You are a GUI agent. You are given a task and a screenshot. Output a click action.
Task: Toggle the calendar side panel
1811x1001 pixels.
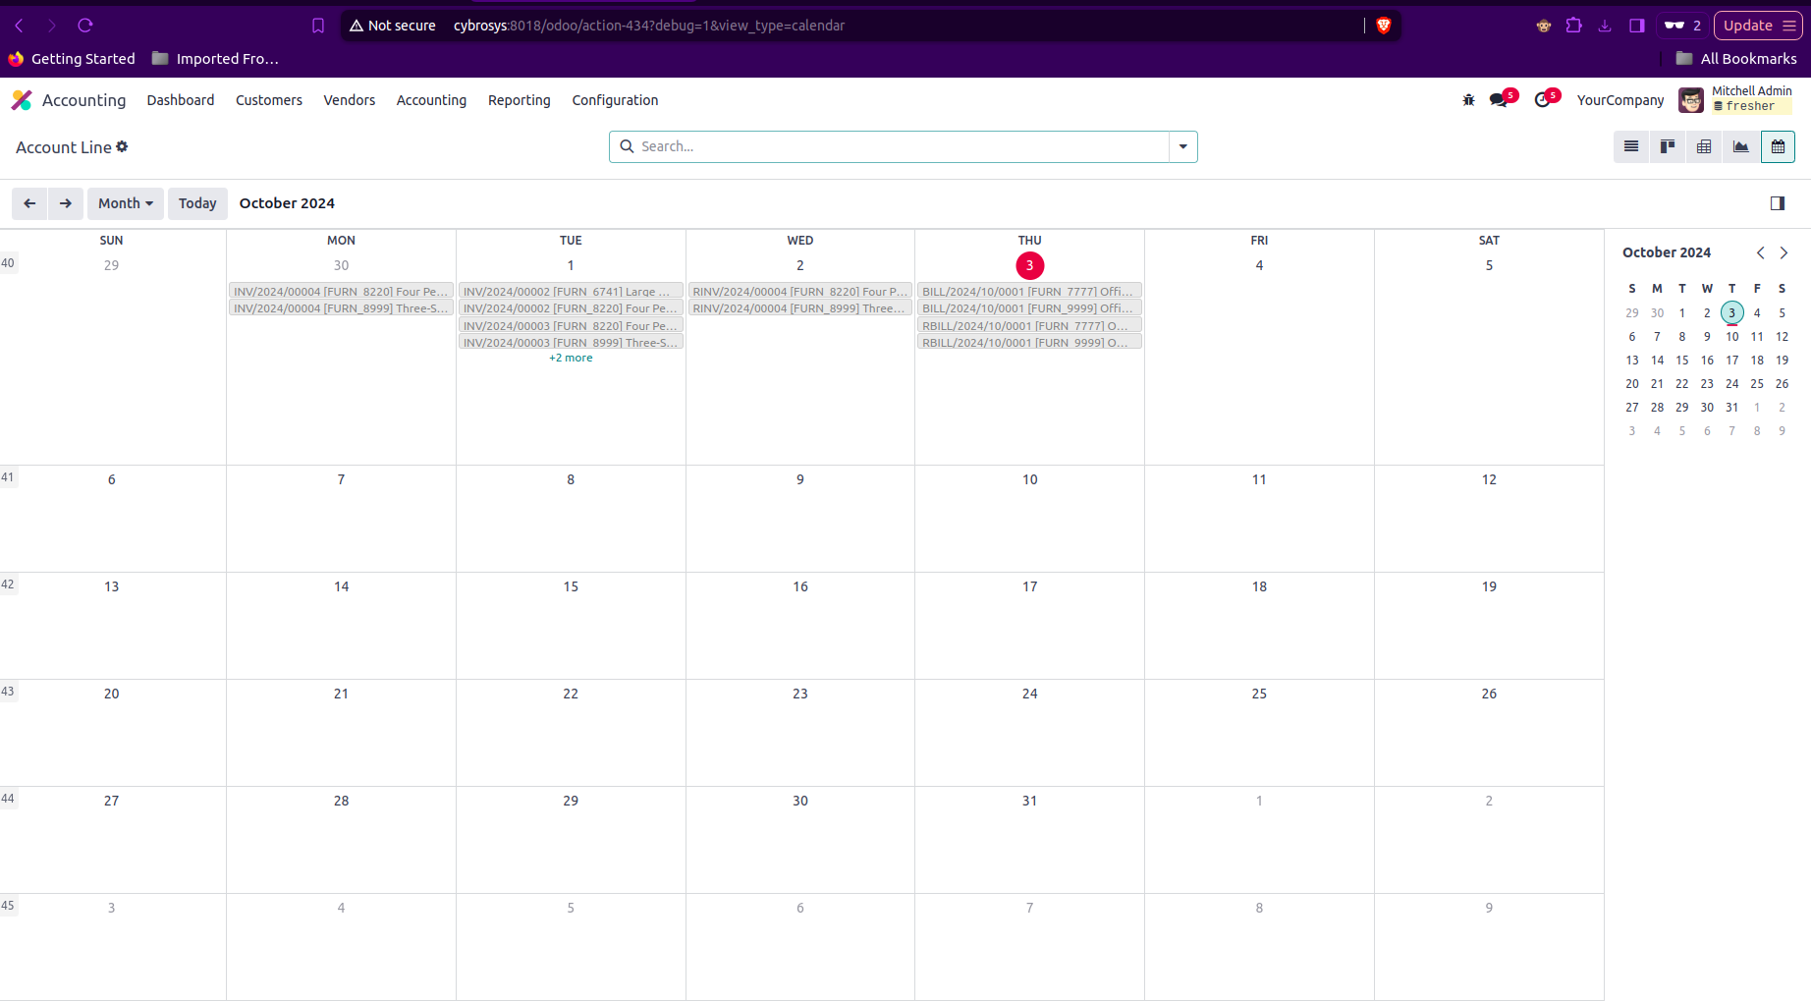(x=1777, y=203)
